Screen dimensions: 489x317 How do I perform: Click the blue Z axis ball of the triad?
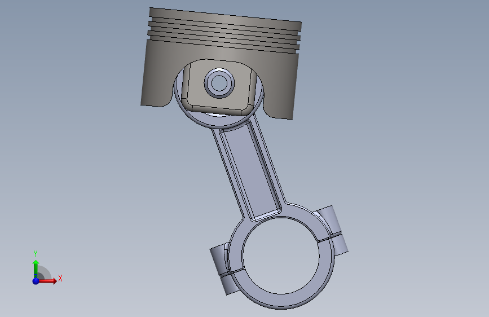(36, 281)
